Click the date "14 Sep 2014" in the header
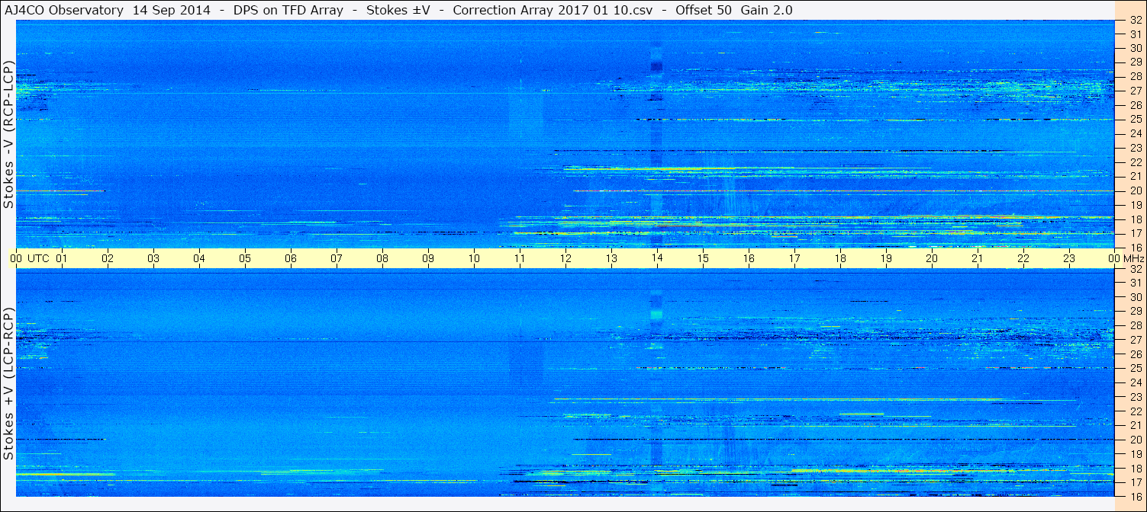Image resolution: width=1147 pixels, height=512 pixels. click(170, 11)
